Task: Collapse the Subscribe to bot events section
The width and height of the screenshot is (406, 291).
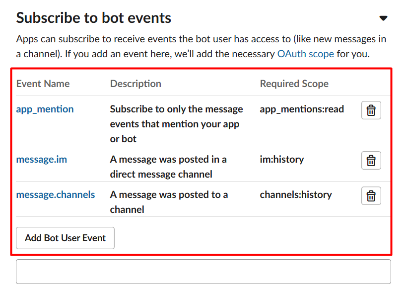Action: click(x=383, y=18)
